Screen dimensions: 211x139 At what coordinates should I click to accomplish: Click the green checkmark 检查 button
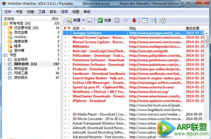point(104,21)
